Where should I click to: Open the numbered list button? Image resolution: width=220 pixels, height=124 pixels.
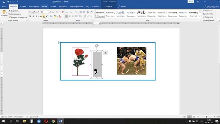point(71,12)
